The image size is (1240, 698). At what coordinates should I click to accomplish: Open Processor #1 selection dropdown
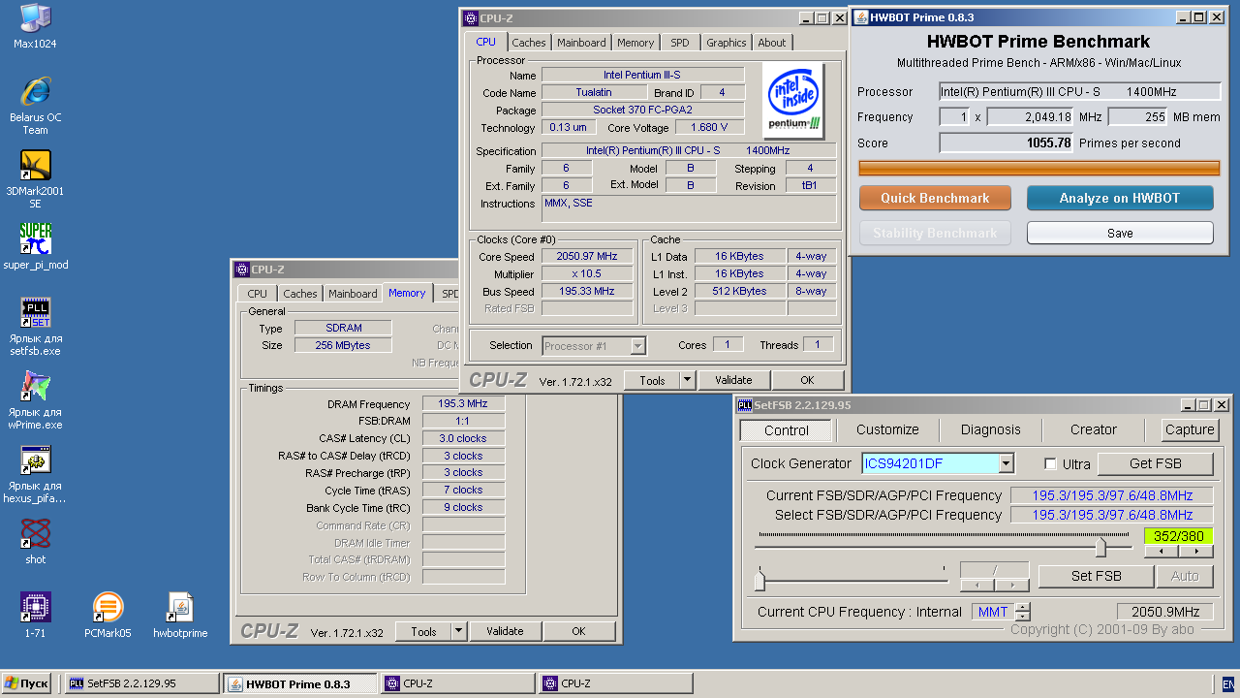(x=637, y=345)
